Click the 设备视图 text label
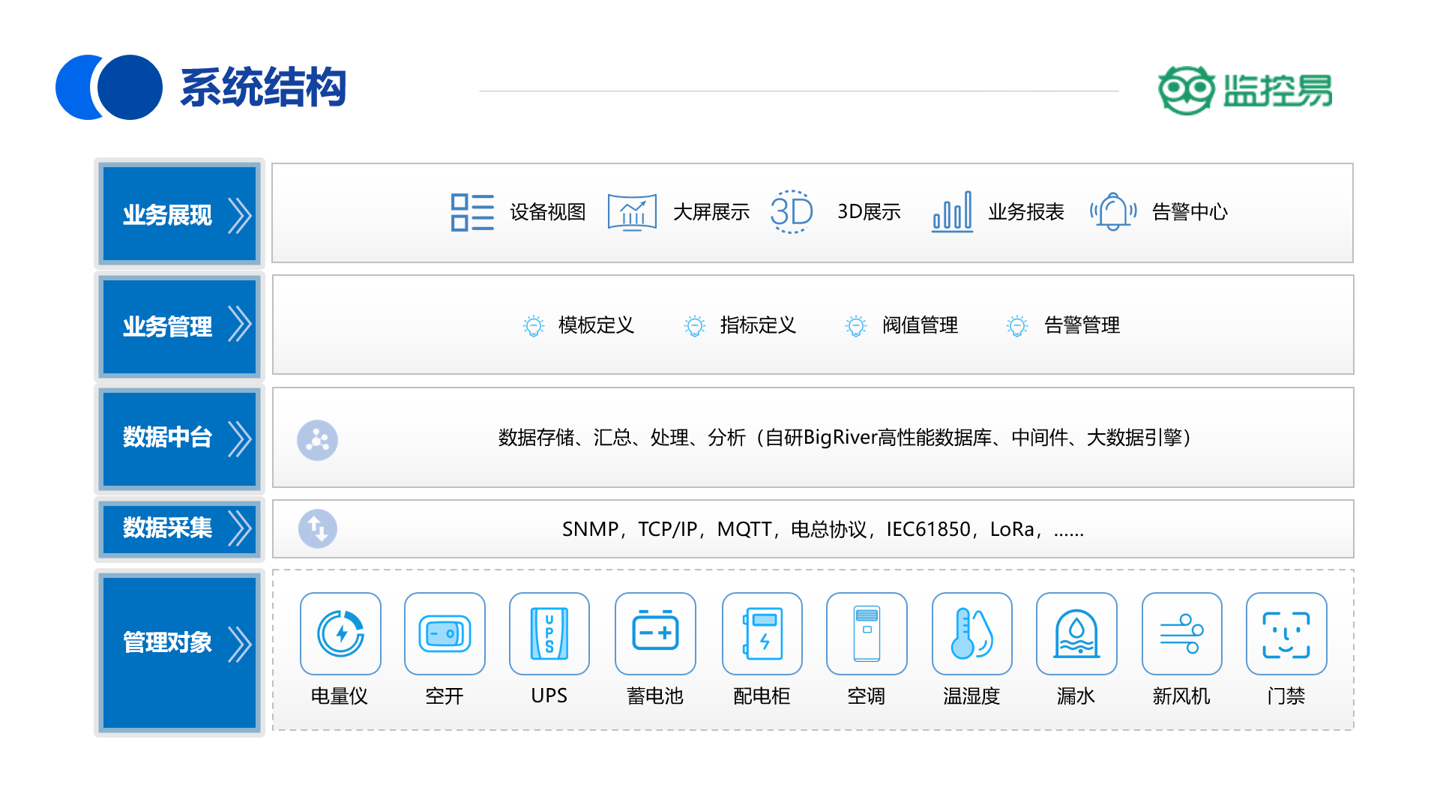This screenshot has width=1437, height=808. click(548, 212)
